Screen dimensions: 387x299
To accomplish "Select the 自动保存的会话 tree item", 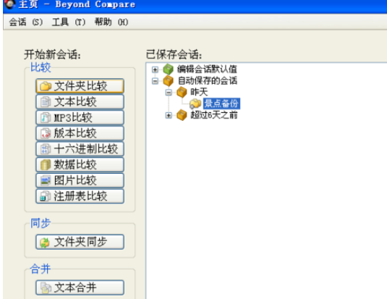I will 208,80.
